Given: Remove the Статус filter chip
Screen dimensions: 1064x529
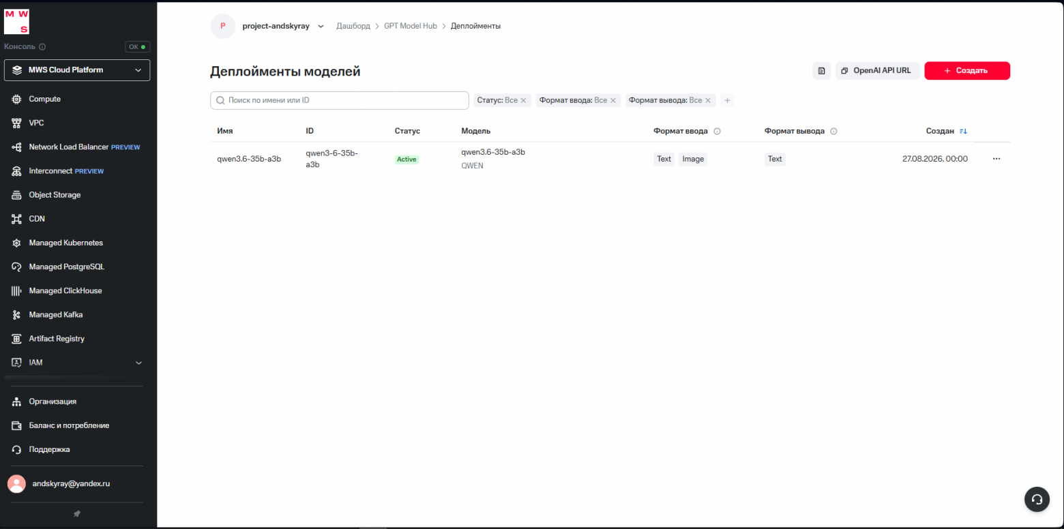Looking at the screenshot, I should point(523,100).
